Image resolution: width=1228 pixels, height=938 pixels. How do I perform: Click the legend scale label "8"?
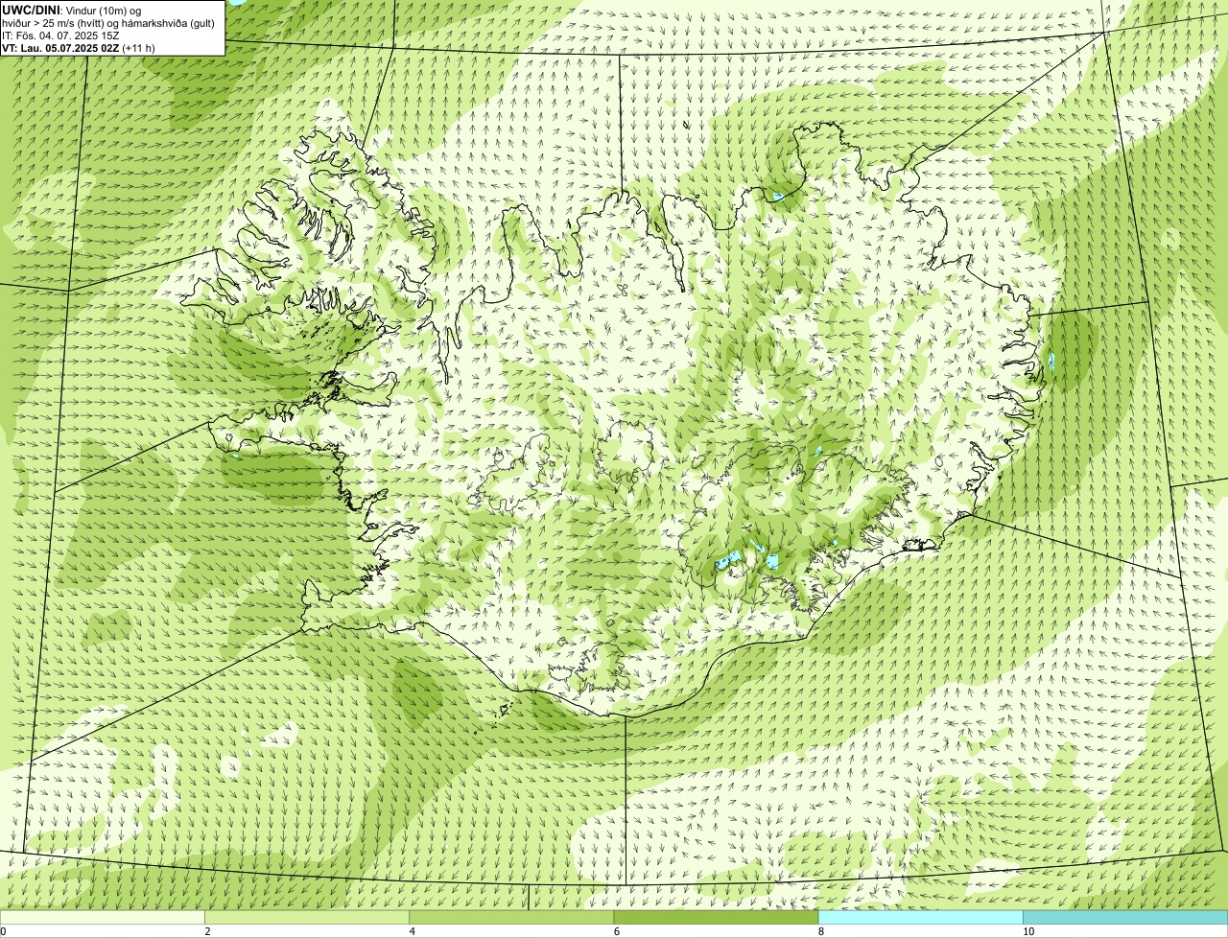pos(820,931)
